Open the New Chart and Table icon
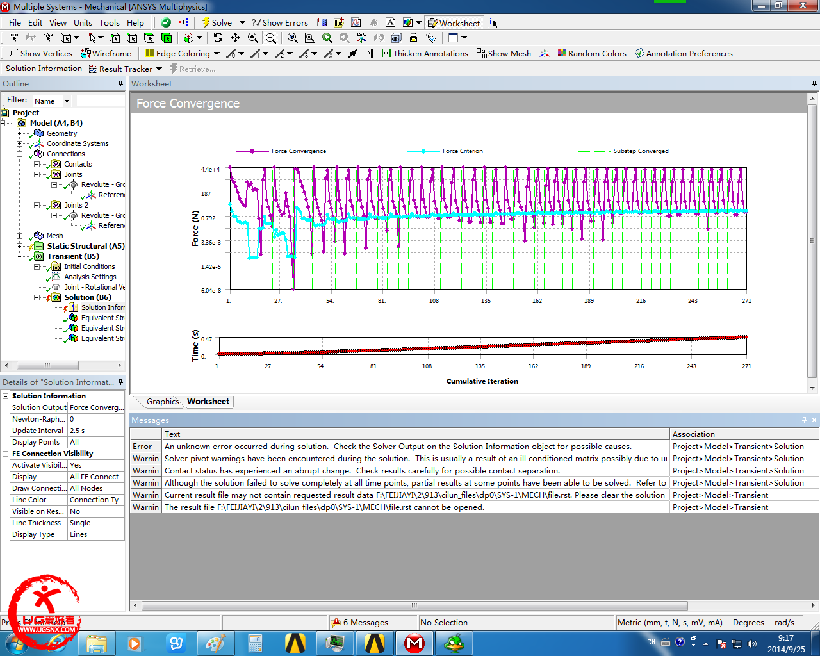The image size is (820, 656). click(356, 22)
